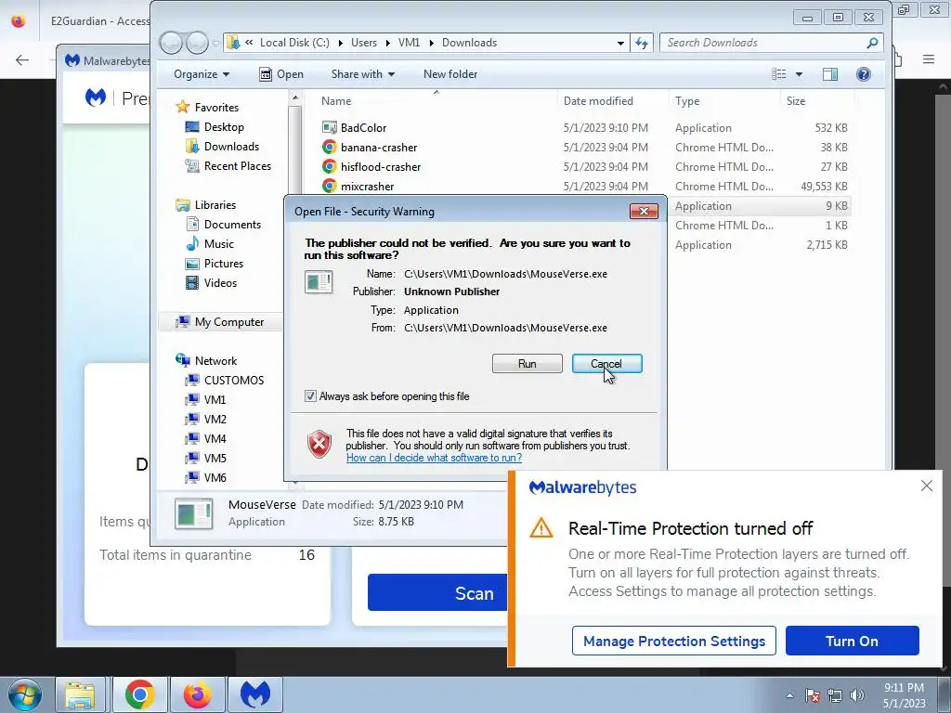
Task: Sort by the Name column header
Action: pos(336,101)
